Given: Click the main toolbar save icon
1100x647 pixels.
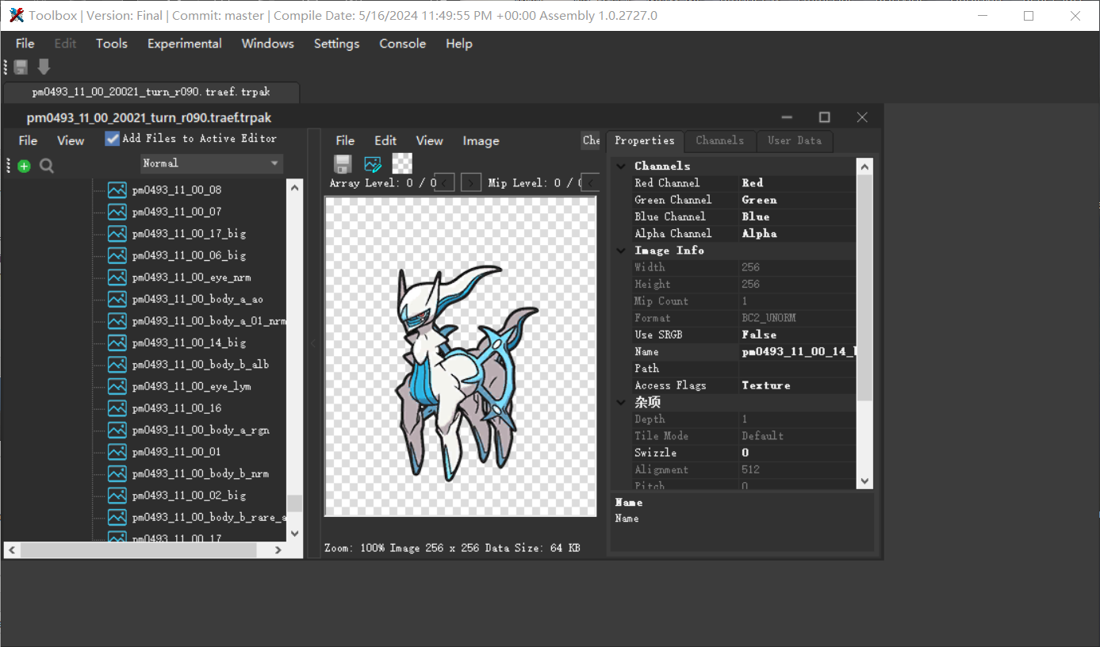Looking at the screenshot, I should [x=21, y=67].
